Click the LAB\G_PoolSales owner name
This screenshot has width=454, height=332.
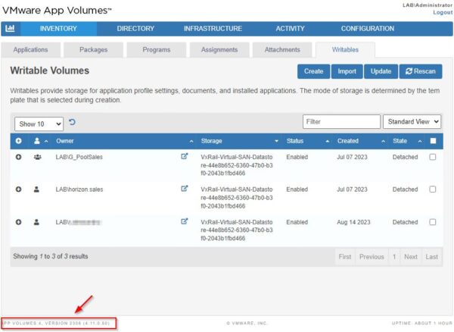(x=79, y=157)
